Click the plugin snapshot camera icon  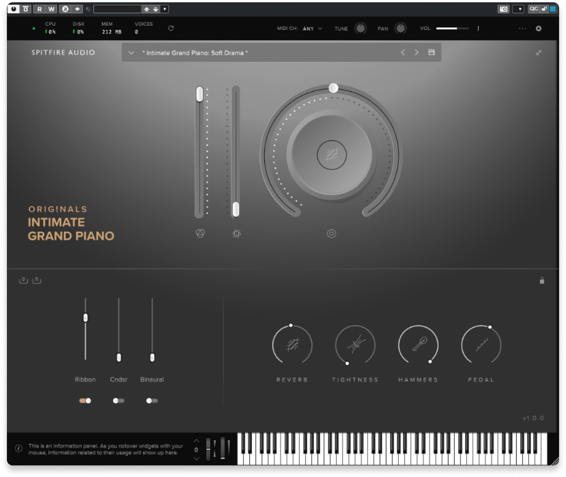pos(503,9)
